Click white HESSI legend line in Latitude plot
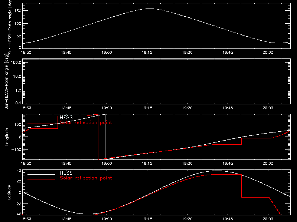297x222 pixels. point(41,174)
